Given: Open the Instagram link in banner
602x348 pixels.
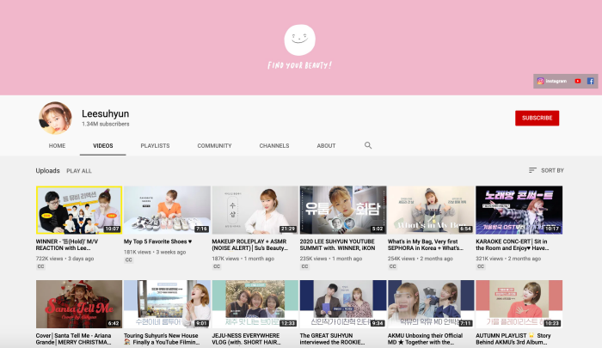Looking at the screenshot, I should click(552, 81).
